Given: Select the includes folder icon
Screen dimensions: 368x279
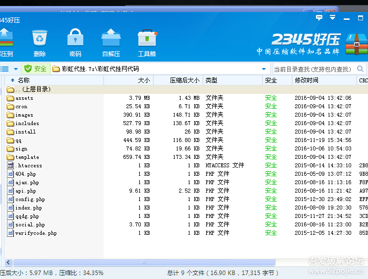Looking at the screenshot, I should point(10,123).
